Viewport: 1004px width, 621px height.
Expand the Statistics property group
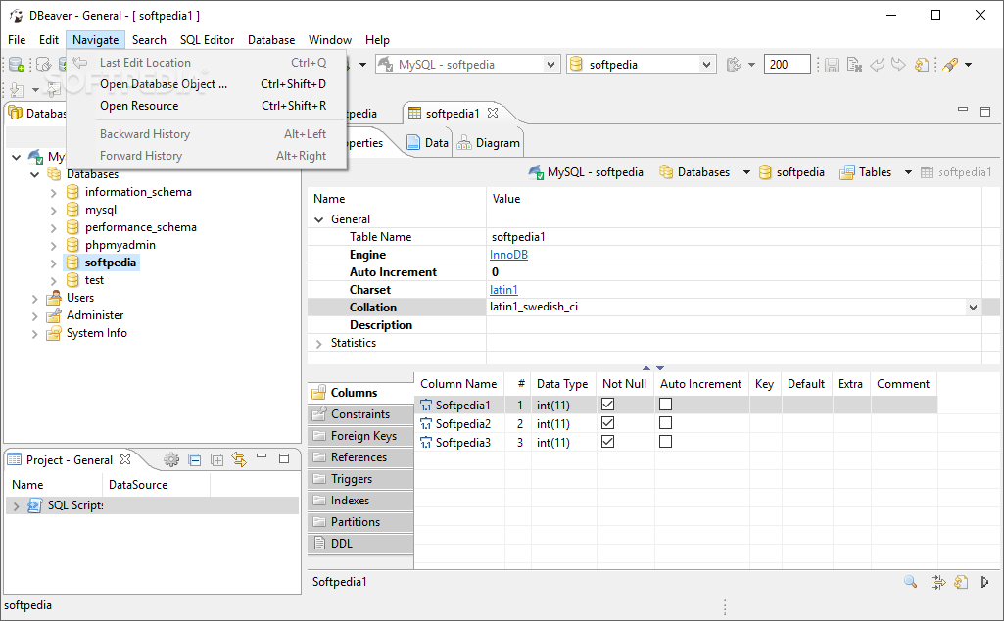[319, 343]
